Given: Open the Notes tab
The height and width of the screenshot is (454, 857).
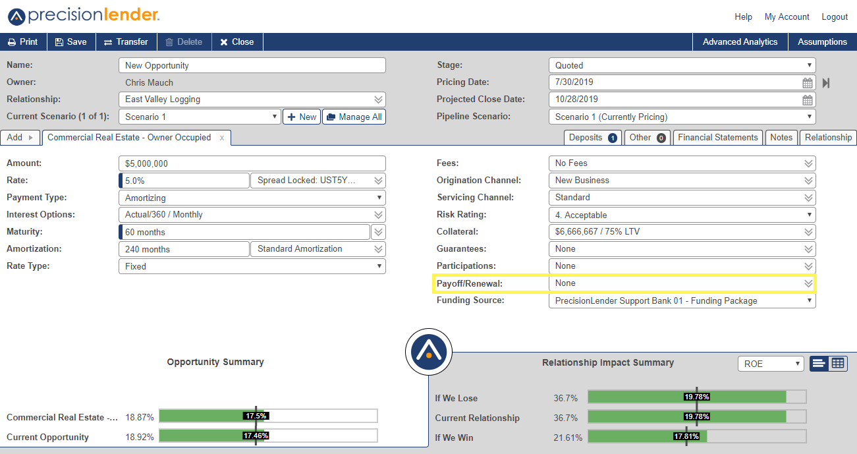Looking at the screenshot, I should 781,138.
